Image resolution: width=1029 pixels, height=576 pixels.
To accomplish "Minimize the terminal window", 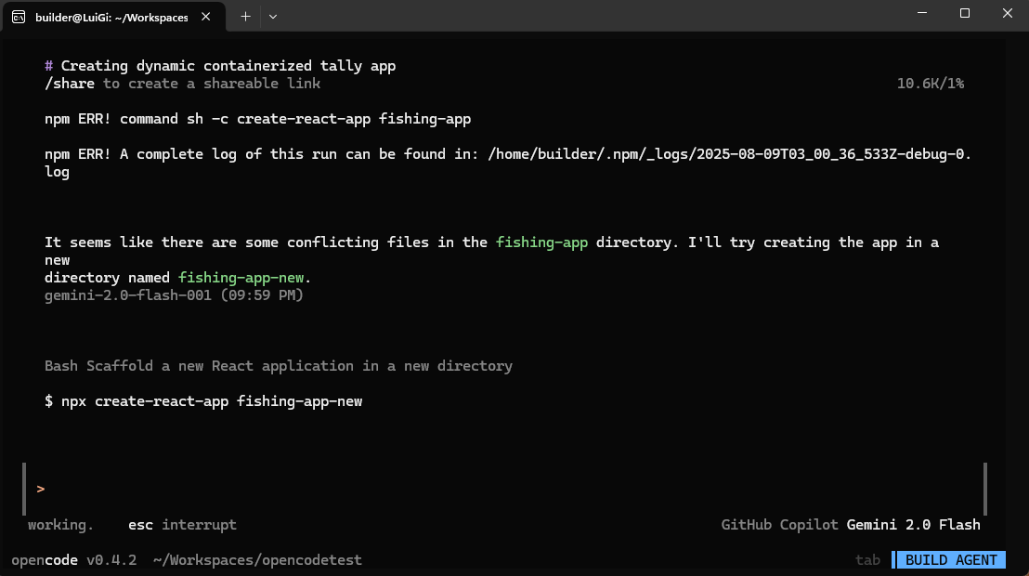I will point(922,13).
